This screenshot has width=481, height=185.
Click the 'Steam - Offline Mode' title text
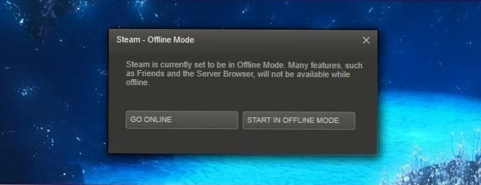[155, 40]
